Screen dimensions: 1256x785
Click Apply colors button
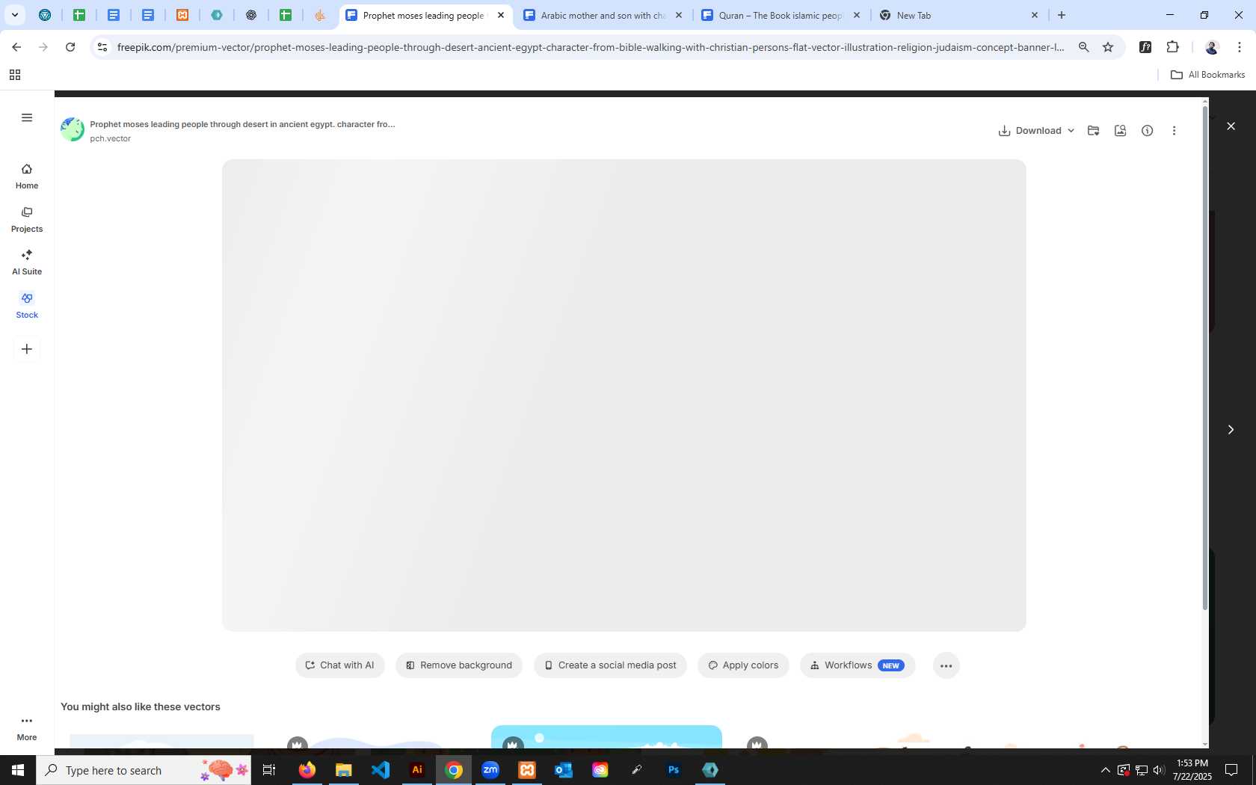[743, 665]
